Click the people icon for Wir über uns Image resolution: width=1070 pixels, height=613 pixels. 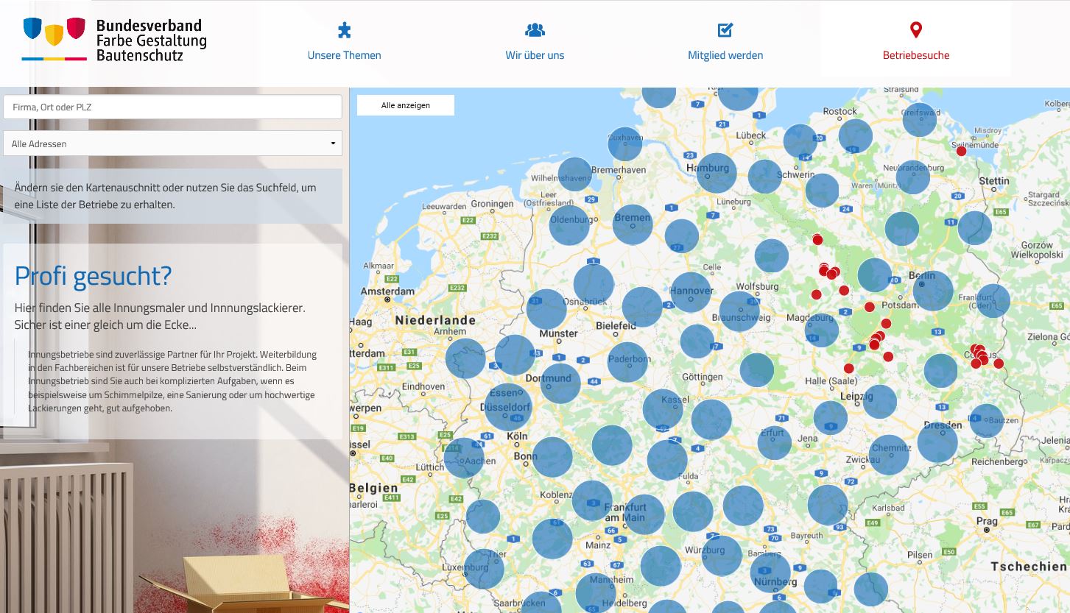tap(535, 30)
